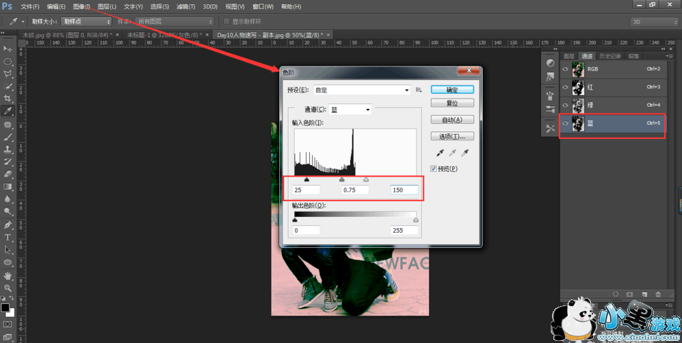Select the Brush tool

(8, 137)
